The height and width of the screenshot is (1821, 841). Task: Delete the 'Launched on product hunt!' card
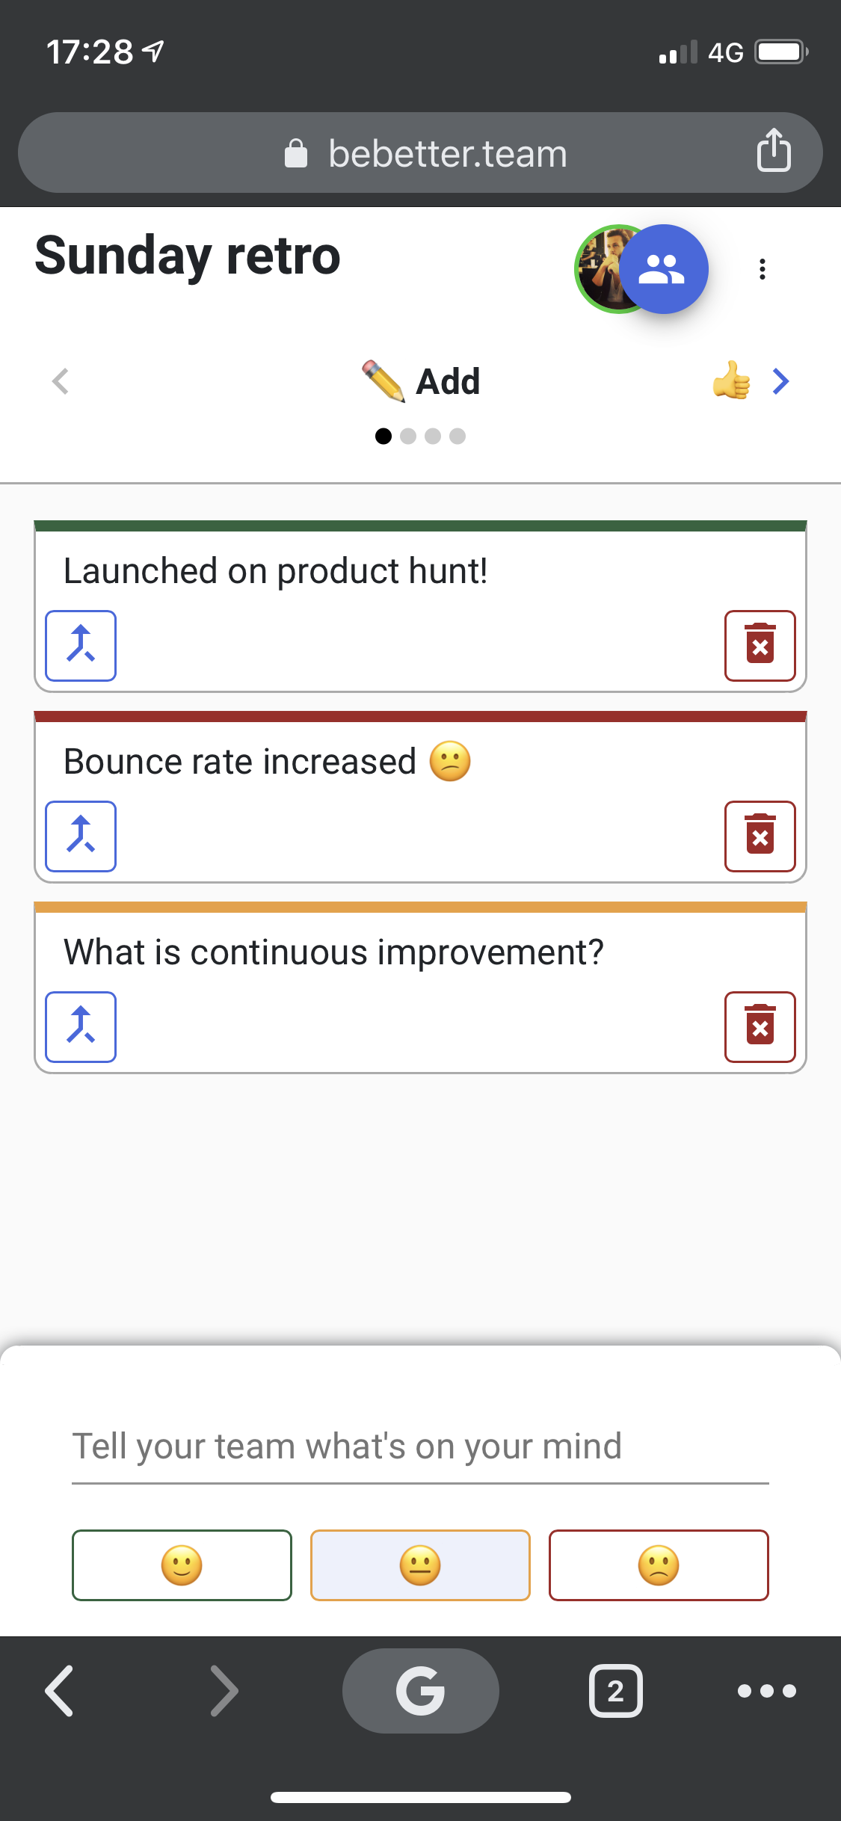pos(760,646)
